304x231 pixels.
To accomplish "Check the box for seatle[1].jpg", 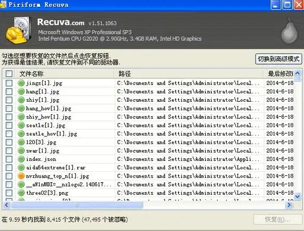I will pyautogui.click(x=9, y=125).
